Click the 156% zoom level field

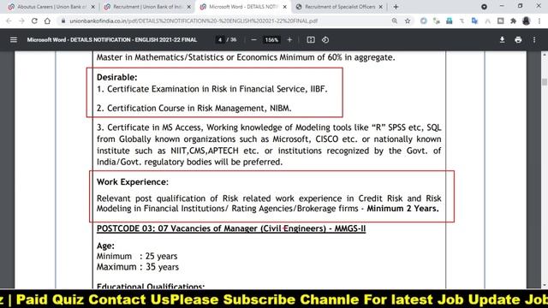click(271, 40)
